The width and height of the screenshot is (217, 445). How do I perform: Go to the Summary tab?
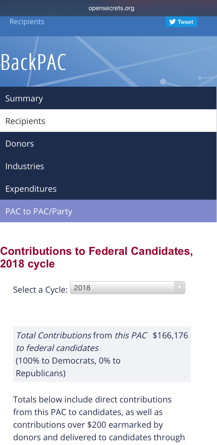[x=108, y=98]
